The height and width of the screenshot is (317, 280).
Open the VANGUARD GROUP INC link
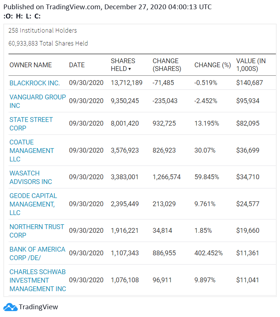[38, 101]
